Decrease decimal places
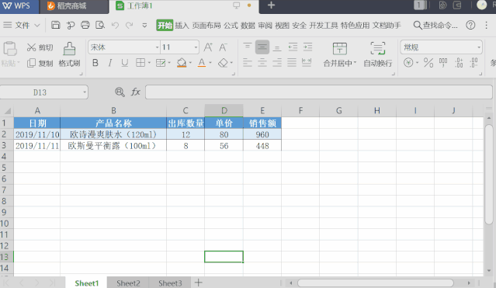 pos(473,63)
